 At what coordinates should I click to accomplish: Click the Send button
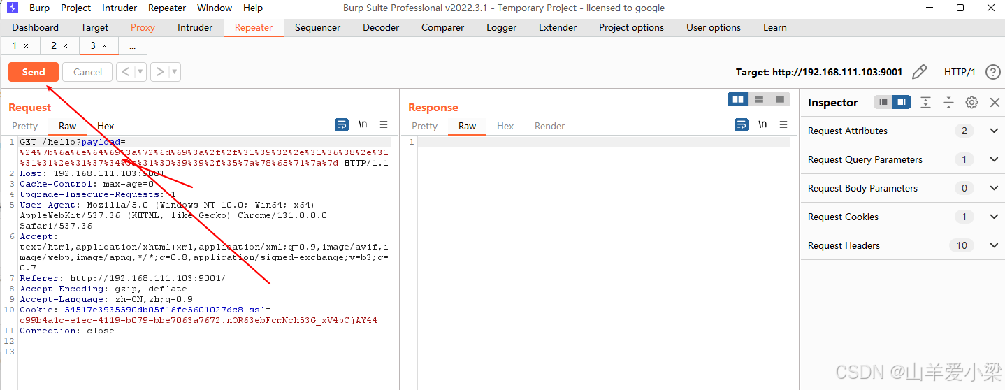tap(34, 72)
